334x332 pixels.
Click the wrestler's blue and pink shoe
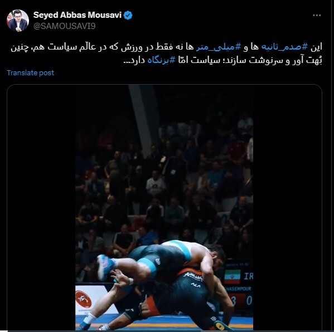pos(106,267)
